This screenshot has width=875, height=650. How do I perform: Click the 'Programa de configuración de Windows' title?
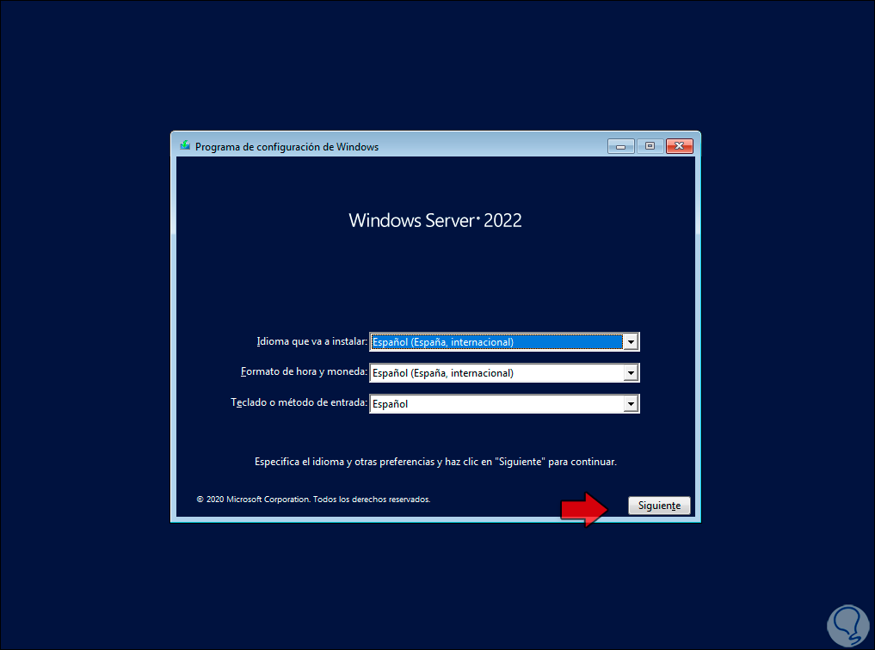tap(287, 147)
